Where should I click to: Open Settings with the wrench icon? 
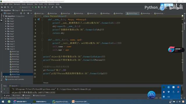52,7
